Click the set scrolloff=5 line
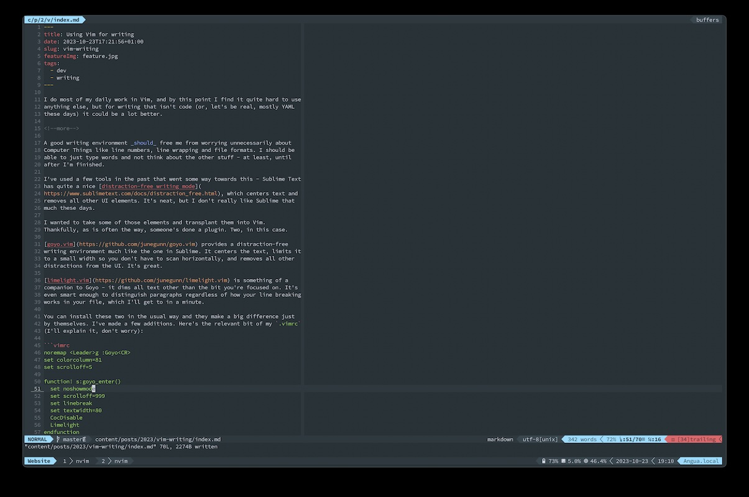Viewport: 749px width, 497px height. [68, 367]
